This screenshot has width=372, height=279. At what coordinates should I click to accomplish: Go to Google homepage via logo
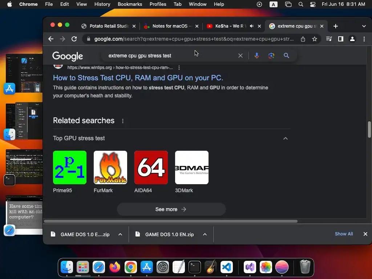point(68,56)
